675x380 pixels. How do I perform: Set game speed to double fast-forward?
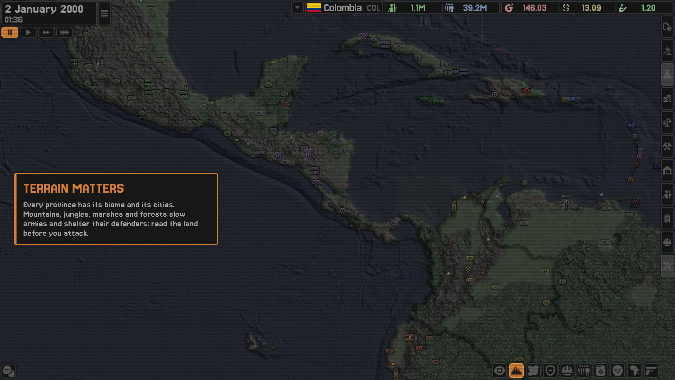point(46,32)
